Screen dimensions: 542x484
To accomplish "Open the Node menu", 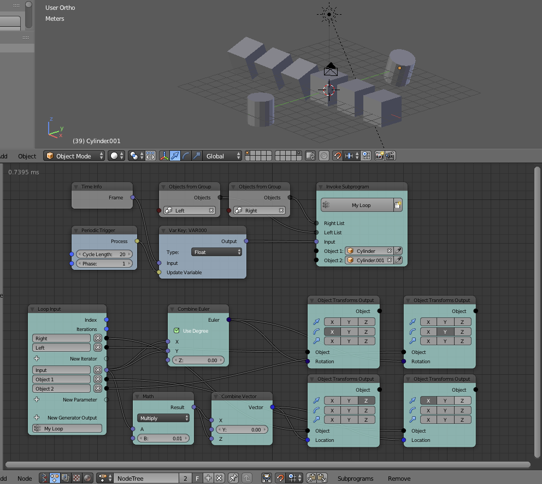I will pos(25,478).
